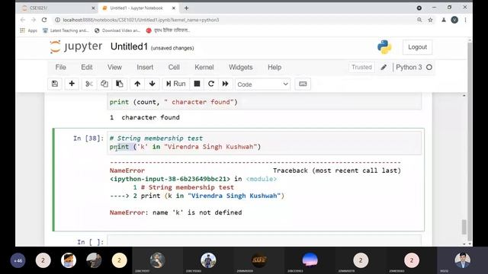The width and height of the screenshot is (488, 274).
Task: Click the NameError output message text
Action: click(x=175, y=212)
